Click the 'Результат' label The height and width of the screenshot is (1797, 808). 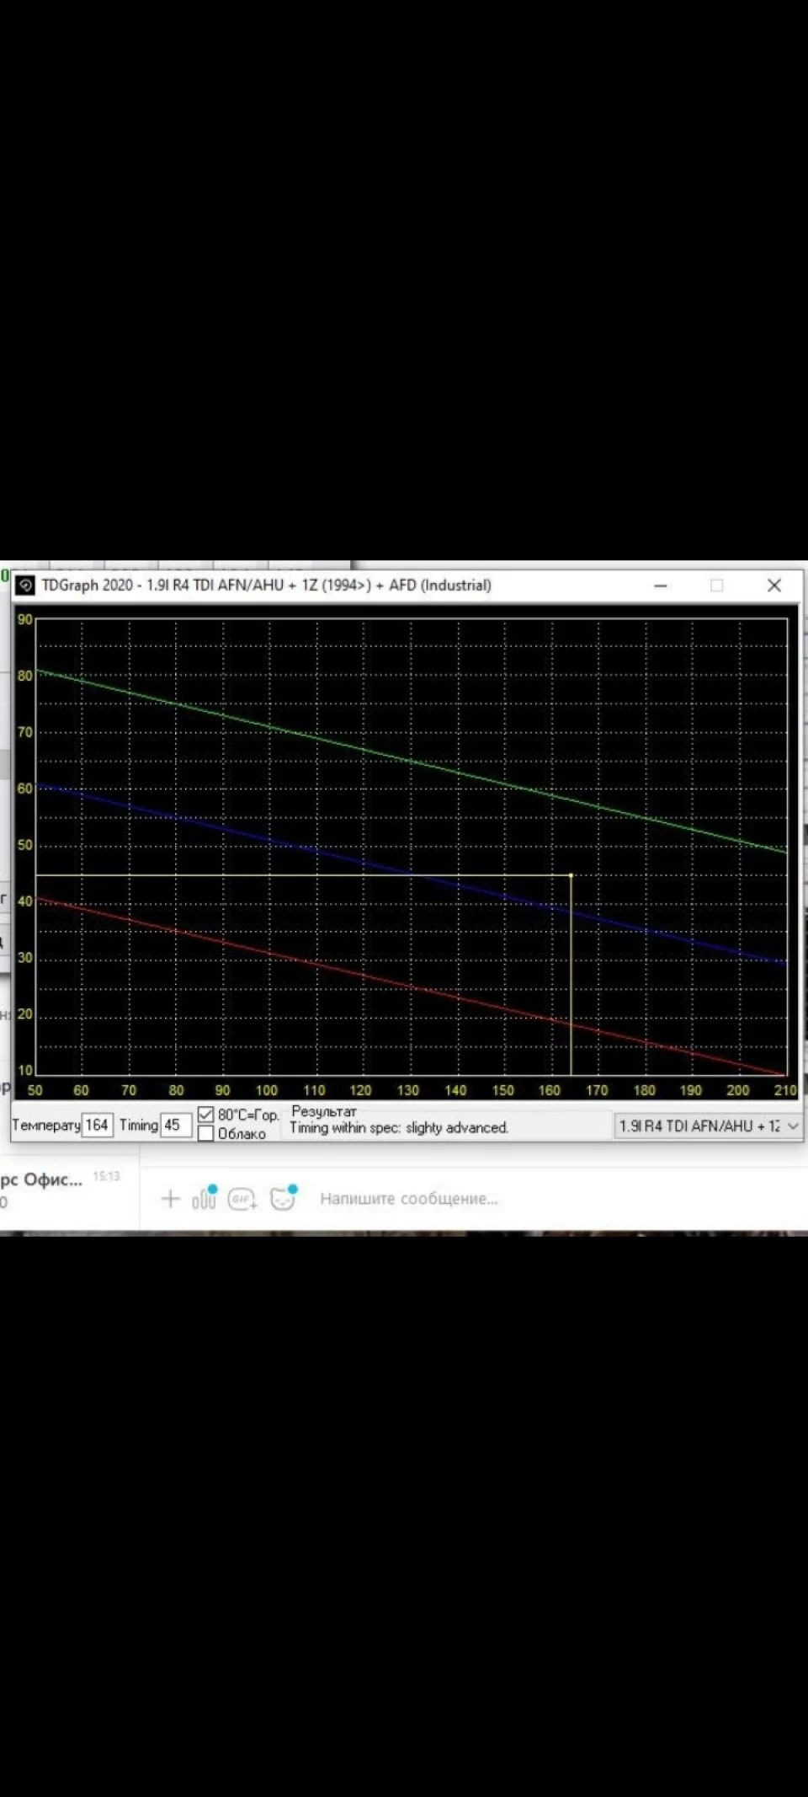[x=324, y=1111]
